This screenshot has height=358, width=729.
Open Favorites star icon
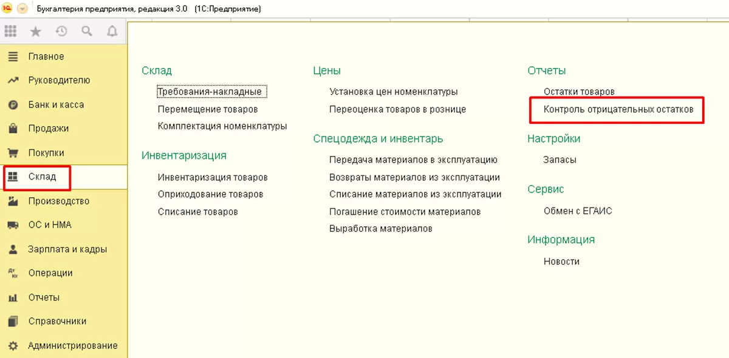coord(36,31)
